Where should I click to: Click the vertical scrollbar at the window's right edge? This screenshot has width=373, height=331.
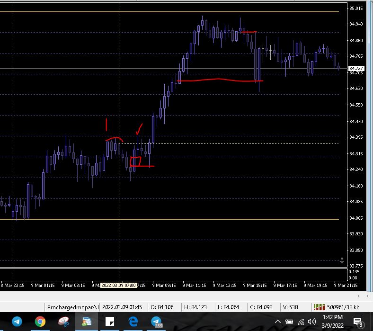coord(370,145)
